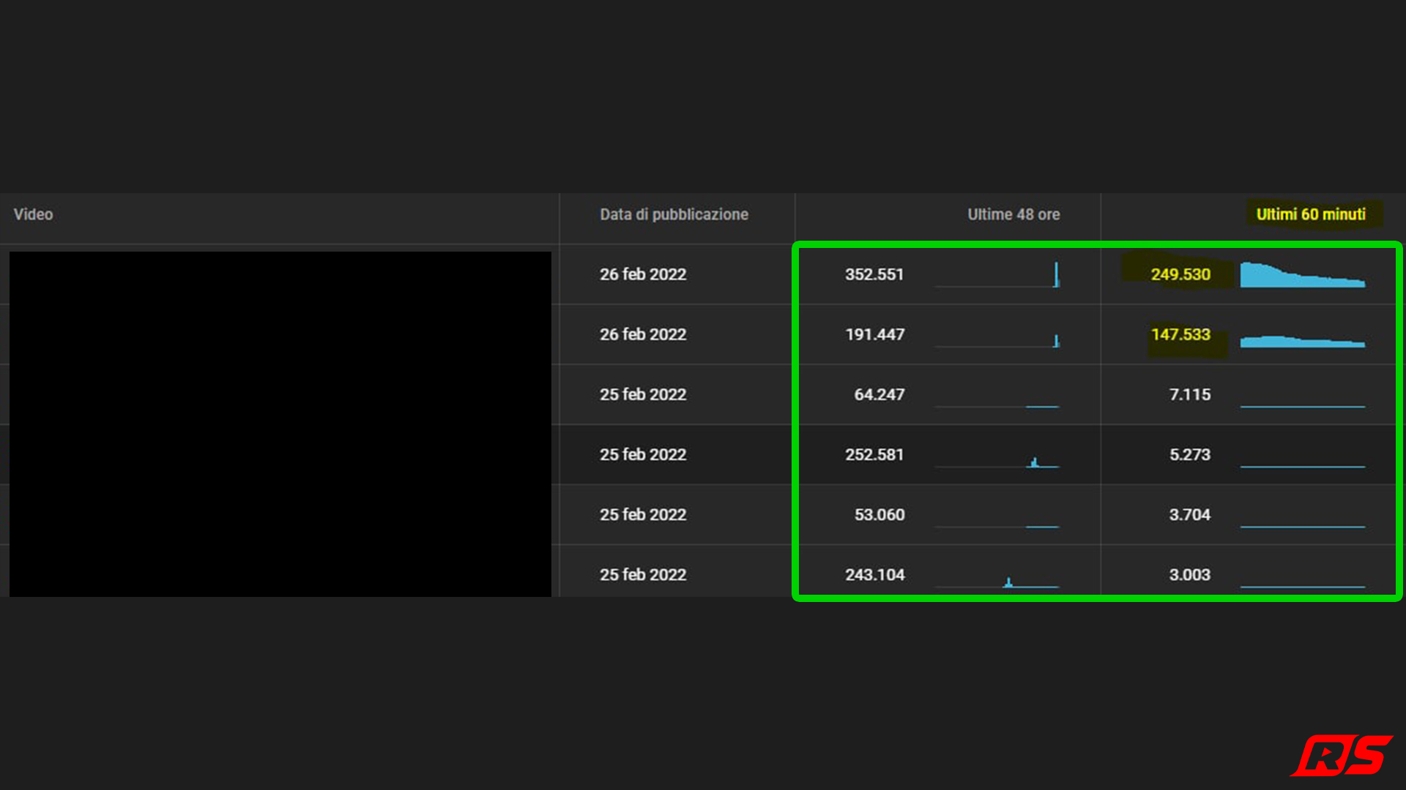Select the 243.104 views value
Image resolution: width=1406 pixels, height=790 pixels.
[874, 574]
